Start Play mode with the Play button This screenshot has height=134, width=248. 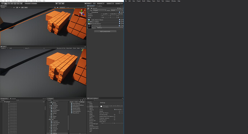[x=57, y=4]
